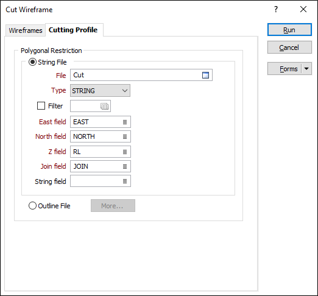Click the Forms button
The height and width of the screenshot is (296, 318).
pos(284,69)
